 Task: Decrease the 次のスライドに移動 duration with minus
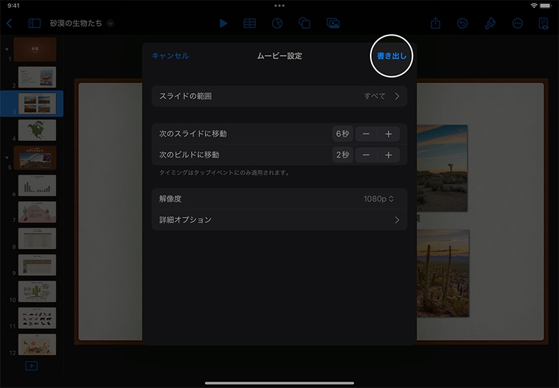(367, 134)
